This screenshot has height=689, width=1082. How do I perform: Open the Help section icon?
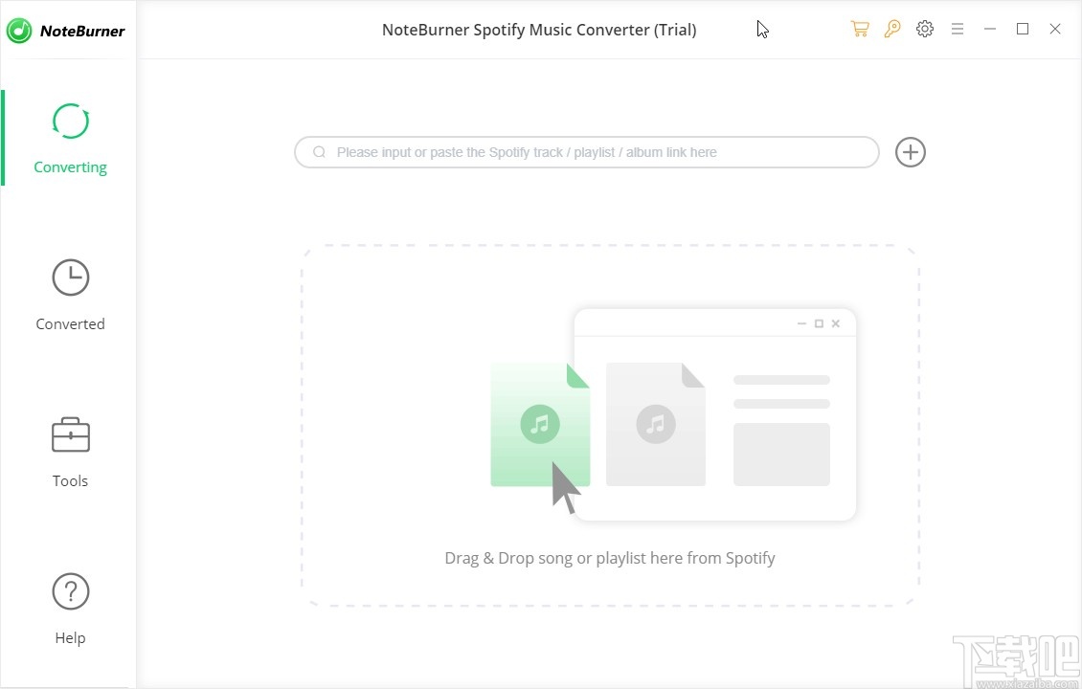[x=70, y=591]
